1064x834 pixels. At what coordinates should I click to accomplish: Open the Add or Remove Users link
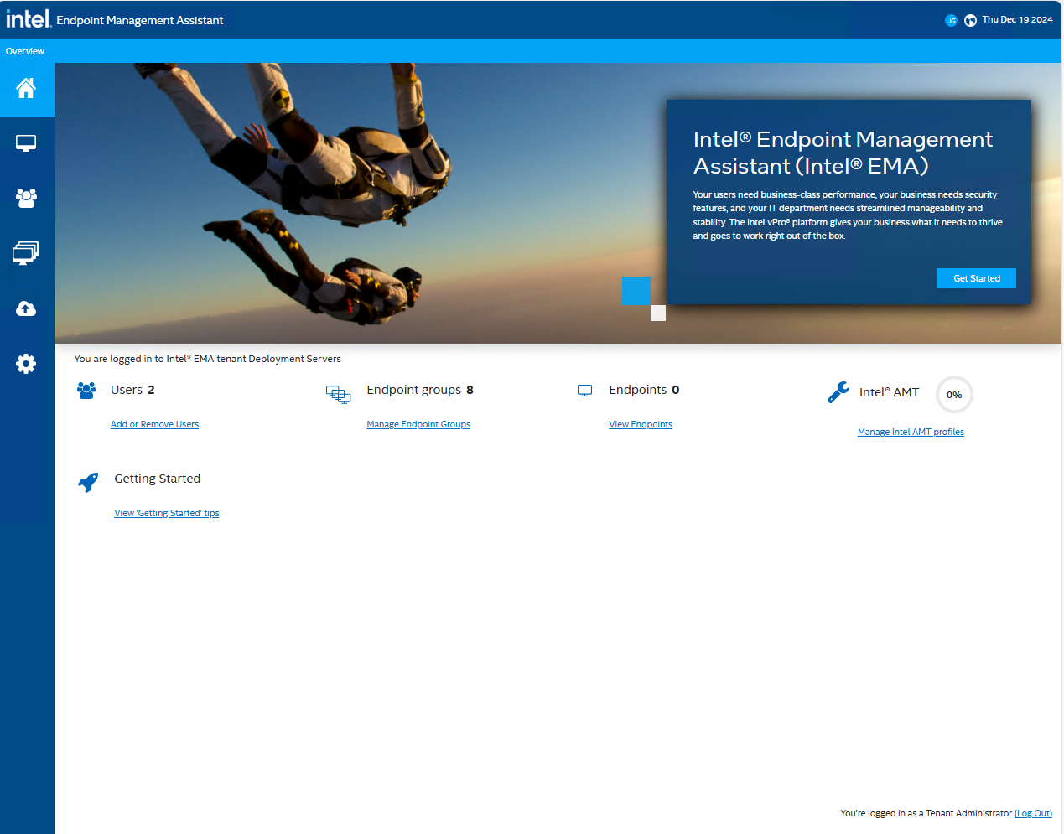tap(154, 424)
